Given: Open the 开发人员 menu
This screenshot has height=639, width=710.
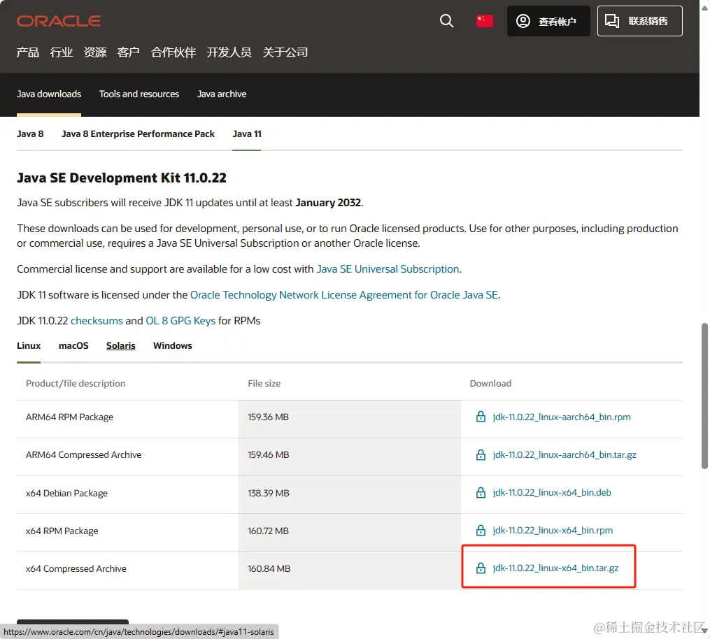Looking at the screenshot, I should point(229,52).
